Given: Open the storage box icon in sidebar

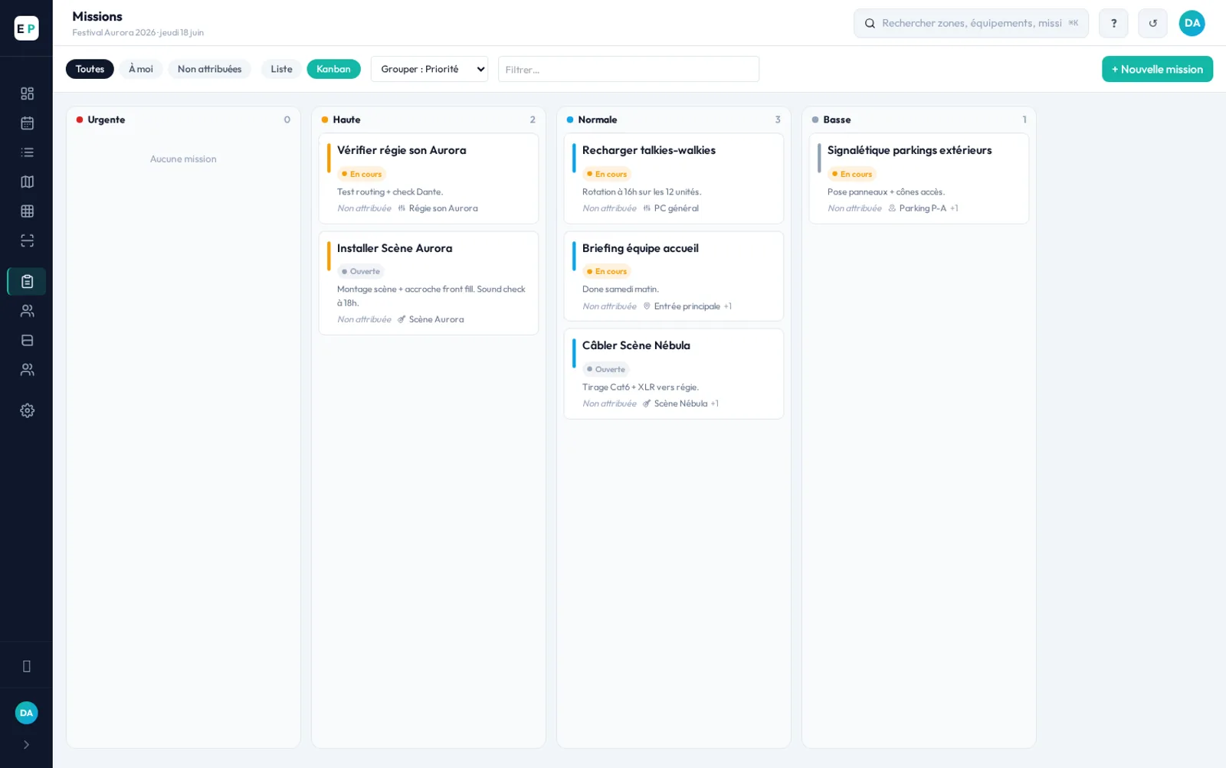Looking at the screenshot, I should tap(27, 340).
